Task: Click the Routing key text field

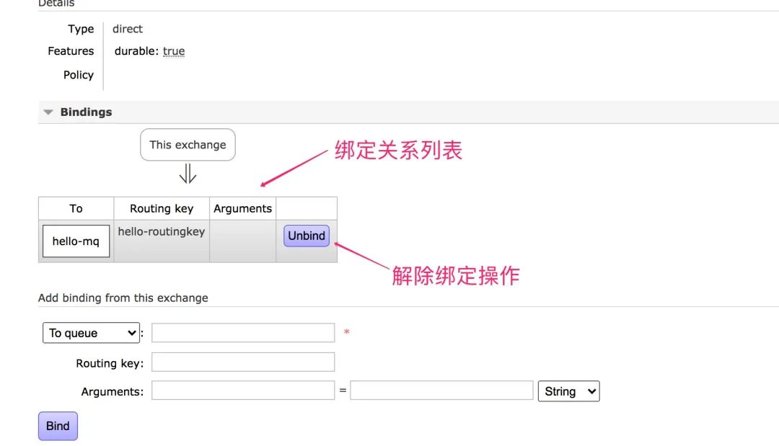Action: pos(243,362)
